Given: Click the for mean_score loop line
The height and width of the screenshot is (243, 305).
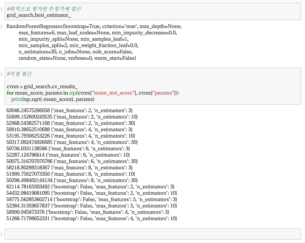Looking at the screenshot, I should (93, 93).
